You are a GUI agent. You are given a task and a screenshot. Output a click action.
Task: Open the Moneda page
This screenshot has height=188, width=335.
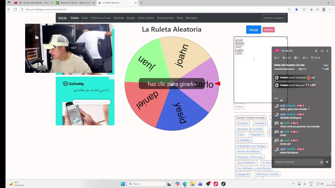pyautogui.click(x=119, y=18)
